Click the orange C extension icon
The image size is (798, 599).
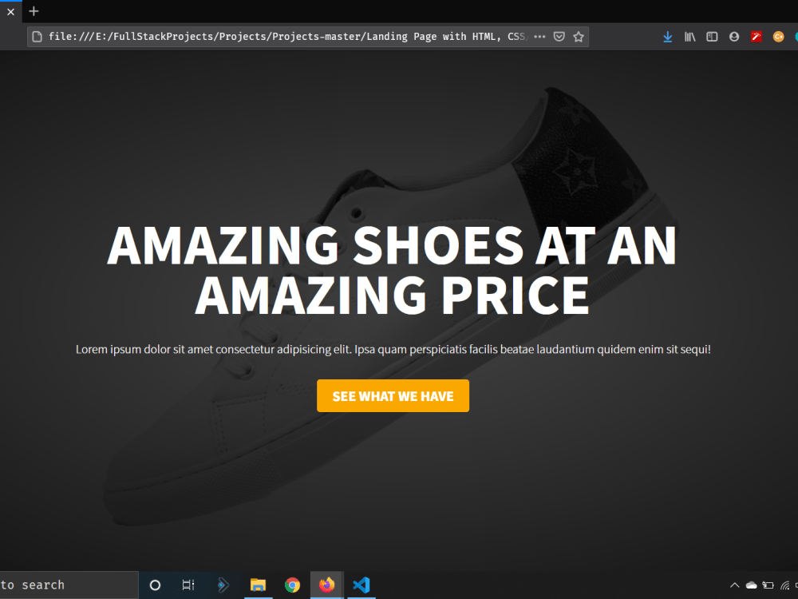778,37
